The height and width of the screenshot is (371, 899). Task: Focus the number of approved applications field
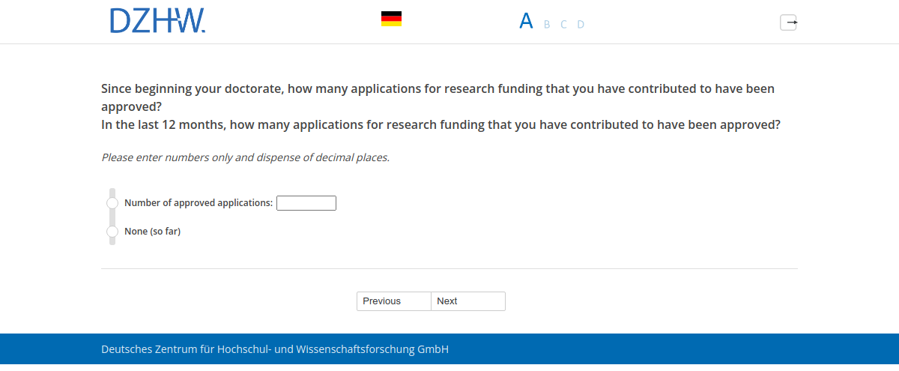(306, 203)
